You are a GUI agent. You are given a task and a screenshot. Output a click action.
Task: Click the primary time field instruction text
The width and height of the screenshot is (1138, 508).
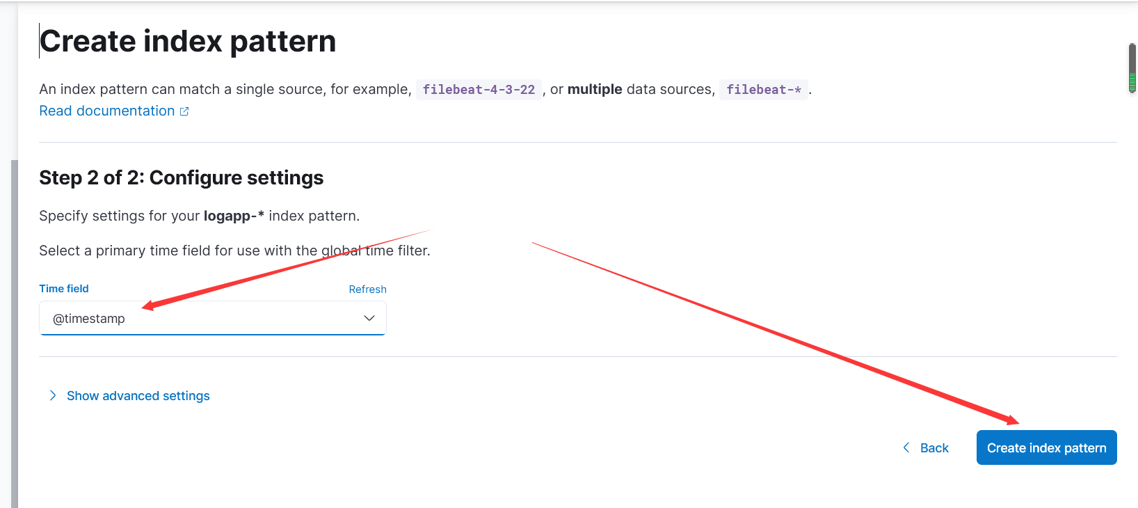234,251
